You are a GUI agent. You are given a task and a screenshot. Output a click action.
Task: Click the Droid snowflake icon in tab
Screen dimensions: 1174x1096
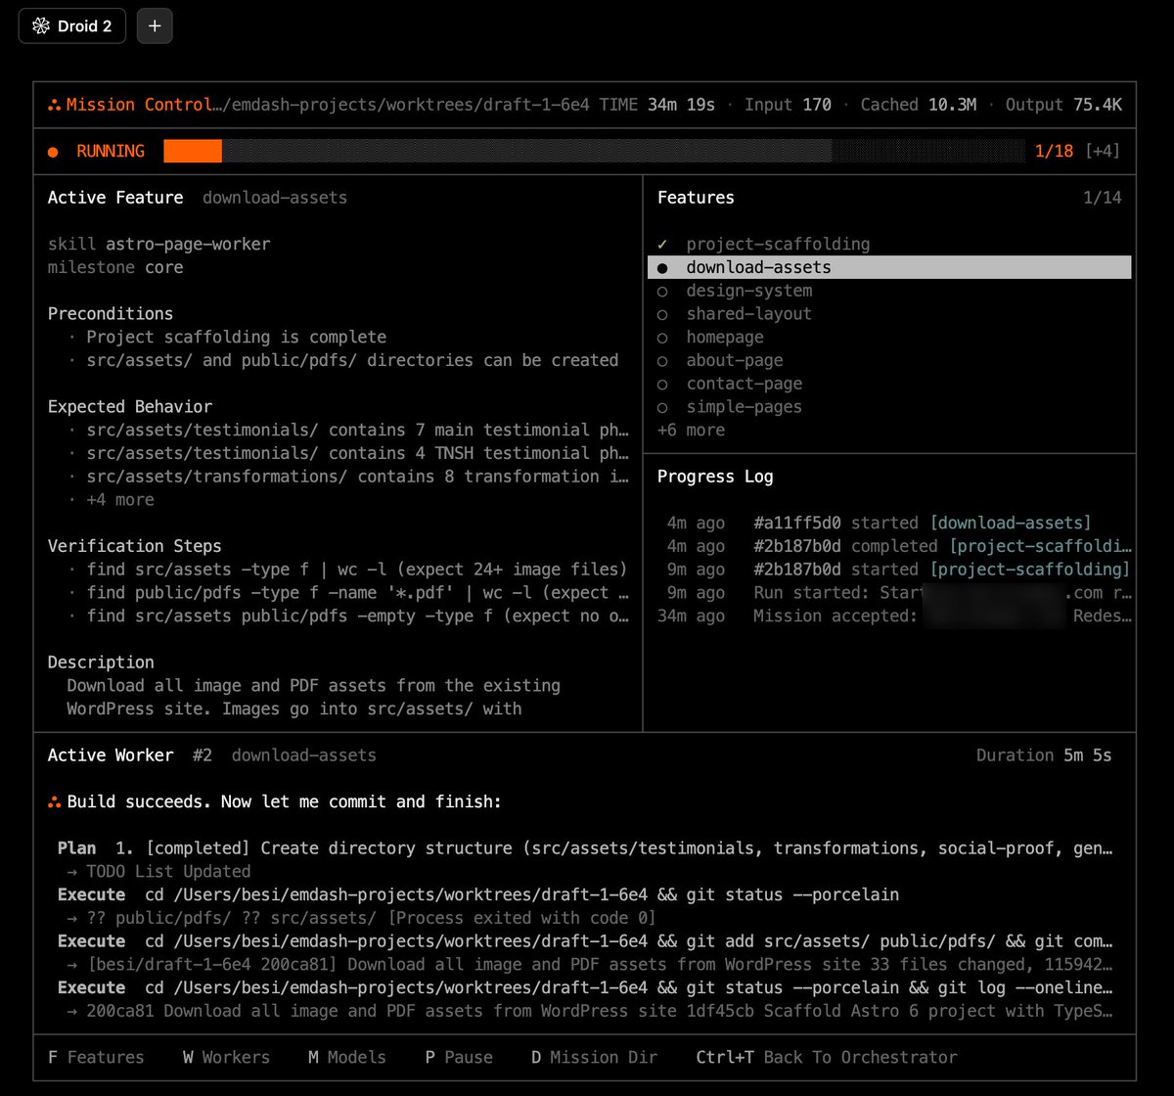[x=40, y=26]
